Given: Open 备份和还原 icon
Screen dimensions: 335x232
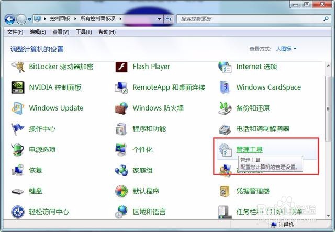Looking at the screenshot, I should [x=225, y=108].
